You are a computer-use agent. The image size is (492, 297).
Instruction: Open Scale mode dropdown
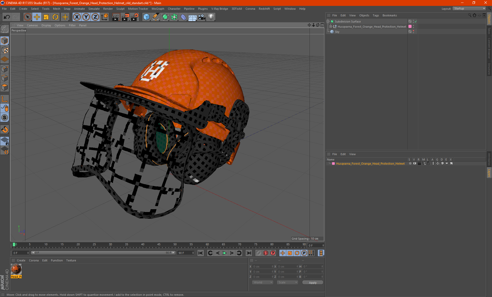[x=288, y=282]
